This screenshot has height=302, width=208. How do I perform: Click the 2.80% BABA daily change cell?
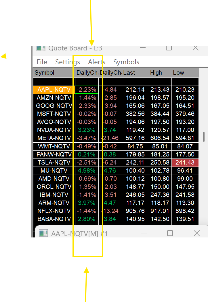pyautogui.click(x=87, y=219)
